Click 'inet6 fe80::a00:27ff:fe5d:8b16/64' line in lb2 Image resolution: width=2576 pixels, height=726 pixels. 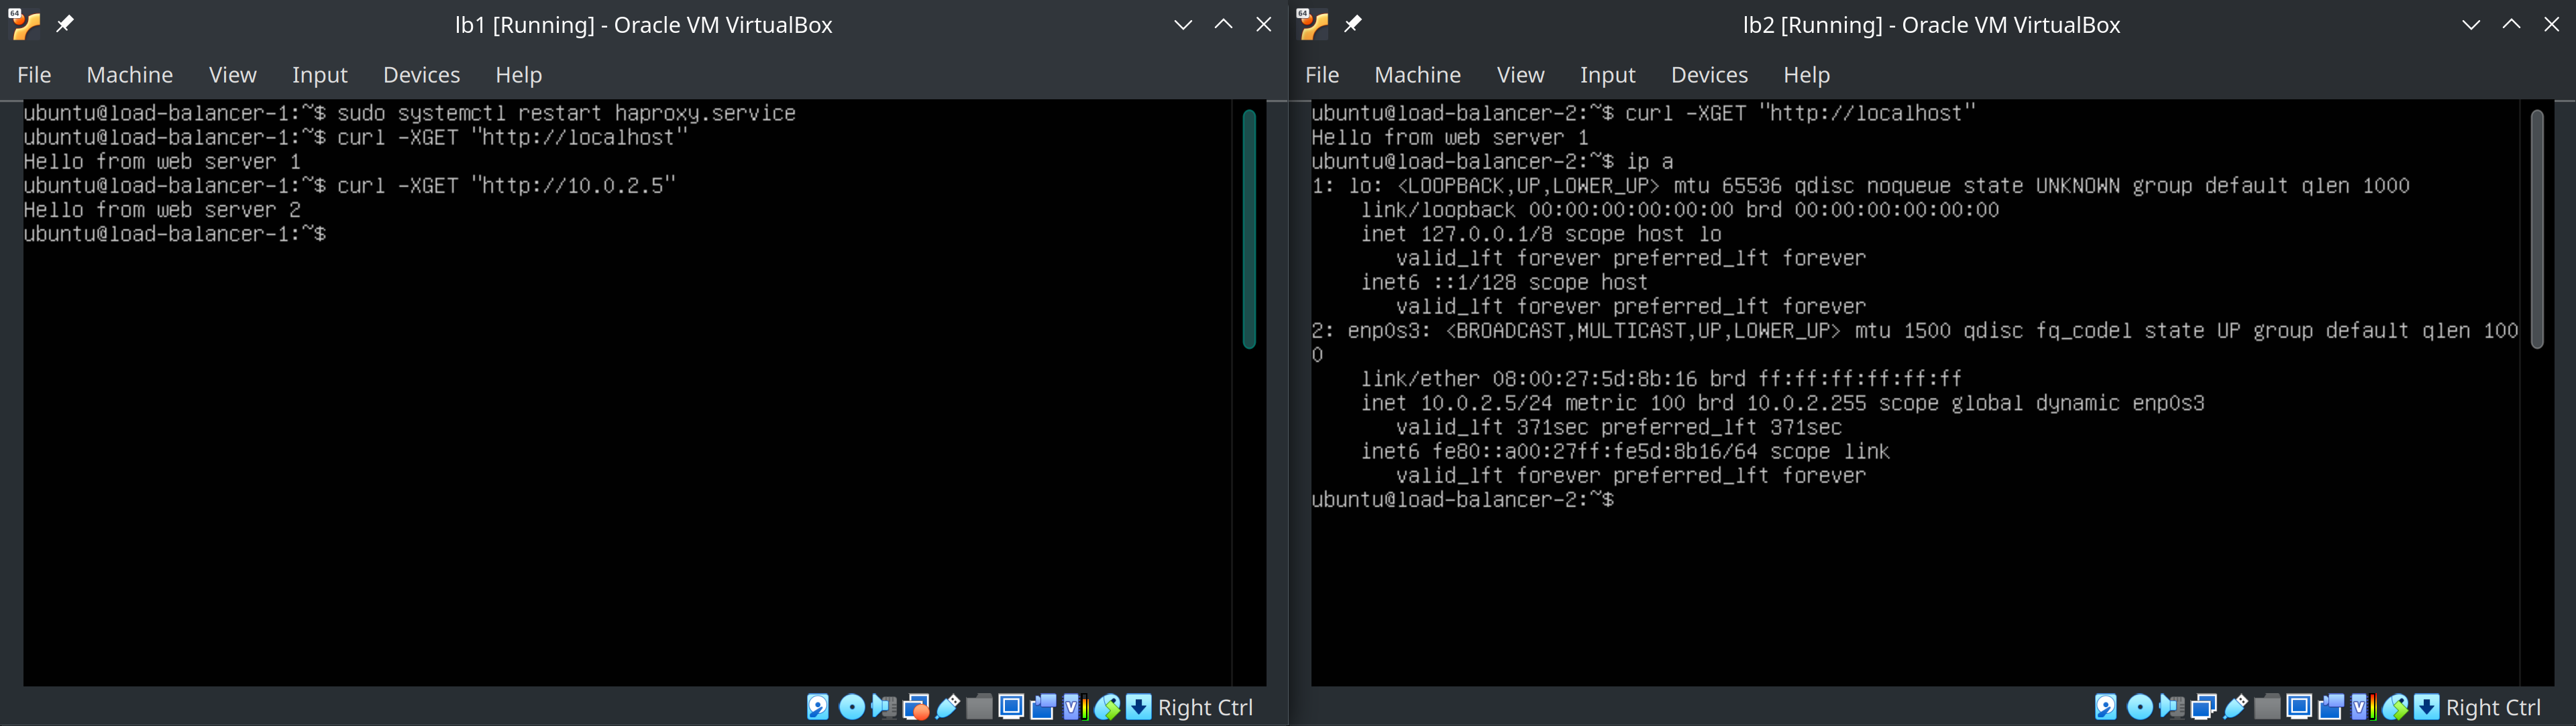click(1625, 452)
